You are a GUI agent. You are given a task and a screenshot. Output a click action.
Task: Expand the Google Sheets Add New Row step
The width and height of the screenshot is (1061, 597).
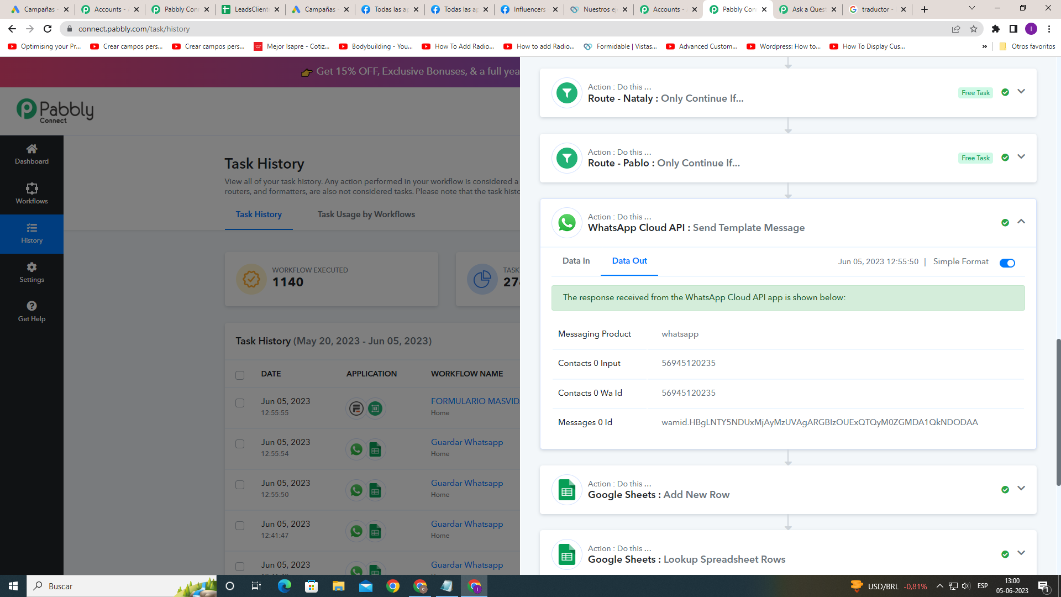tap(1021, 489)
